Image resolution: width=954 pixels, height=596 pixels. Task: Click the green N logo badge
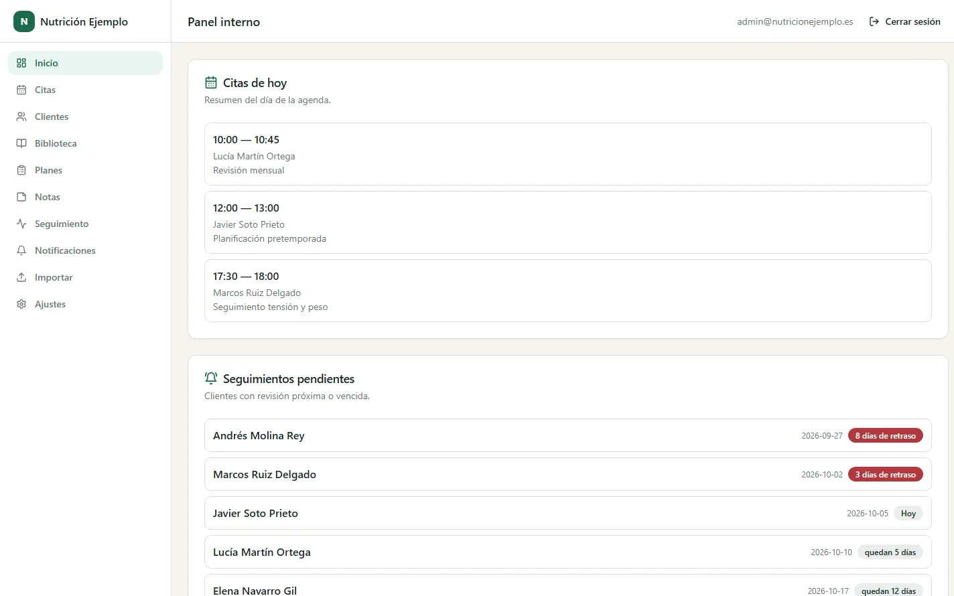coord(24,21)
